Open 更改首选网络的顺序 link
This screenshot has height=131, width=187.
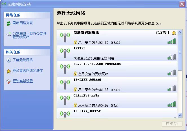tap(28, 71)
